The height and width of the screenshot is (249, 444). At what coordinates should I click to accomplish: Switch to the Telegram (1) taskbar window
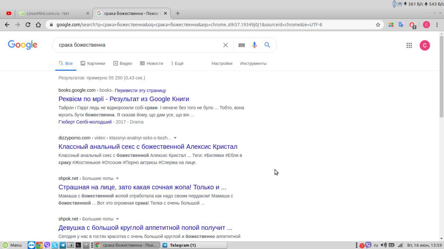pyautogui.click(x=194, y=245)
